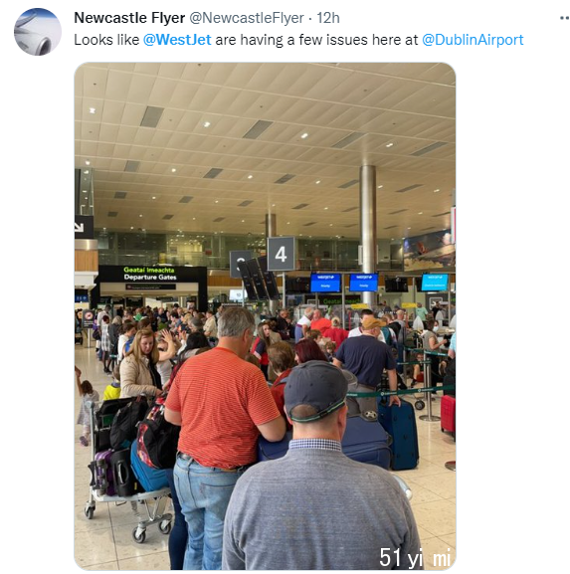Open the tweet's more options menu
This screenshot has width=570, height=574.
[564, 18]
